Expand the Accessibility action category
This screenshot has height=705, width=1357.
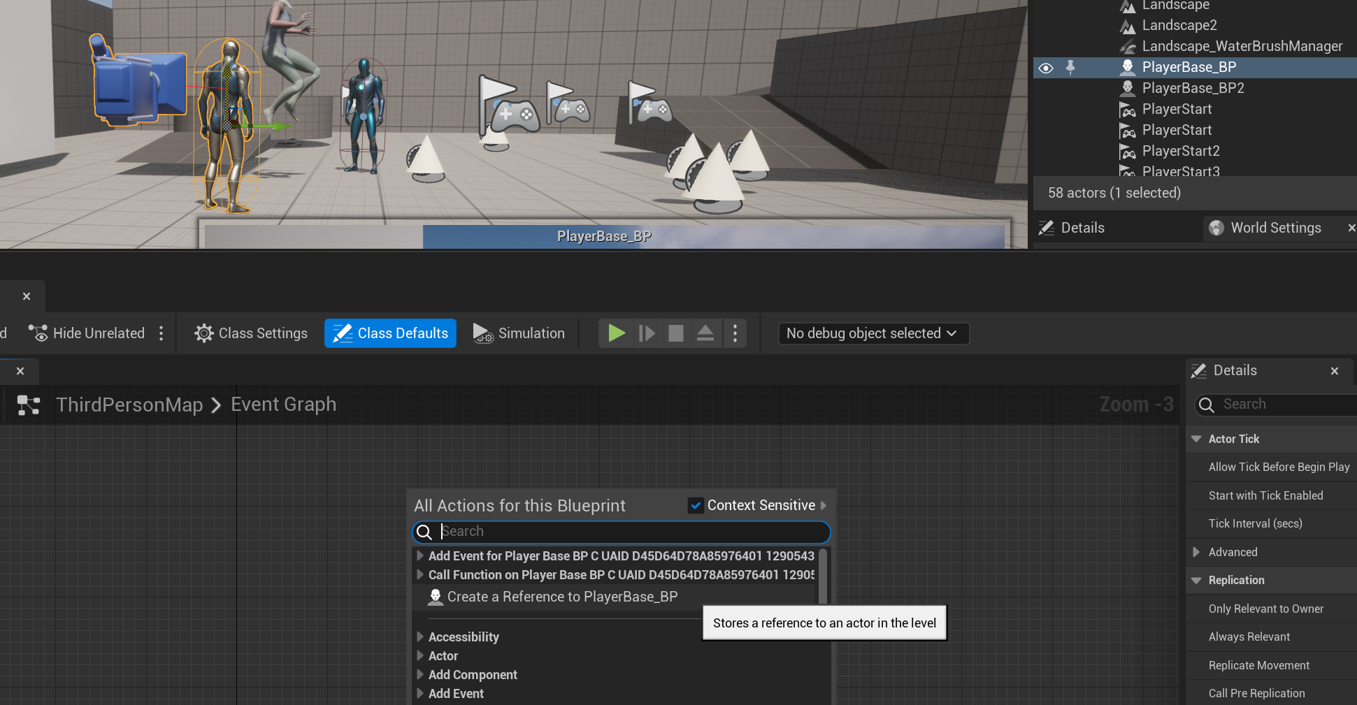420,637
